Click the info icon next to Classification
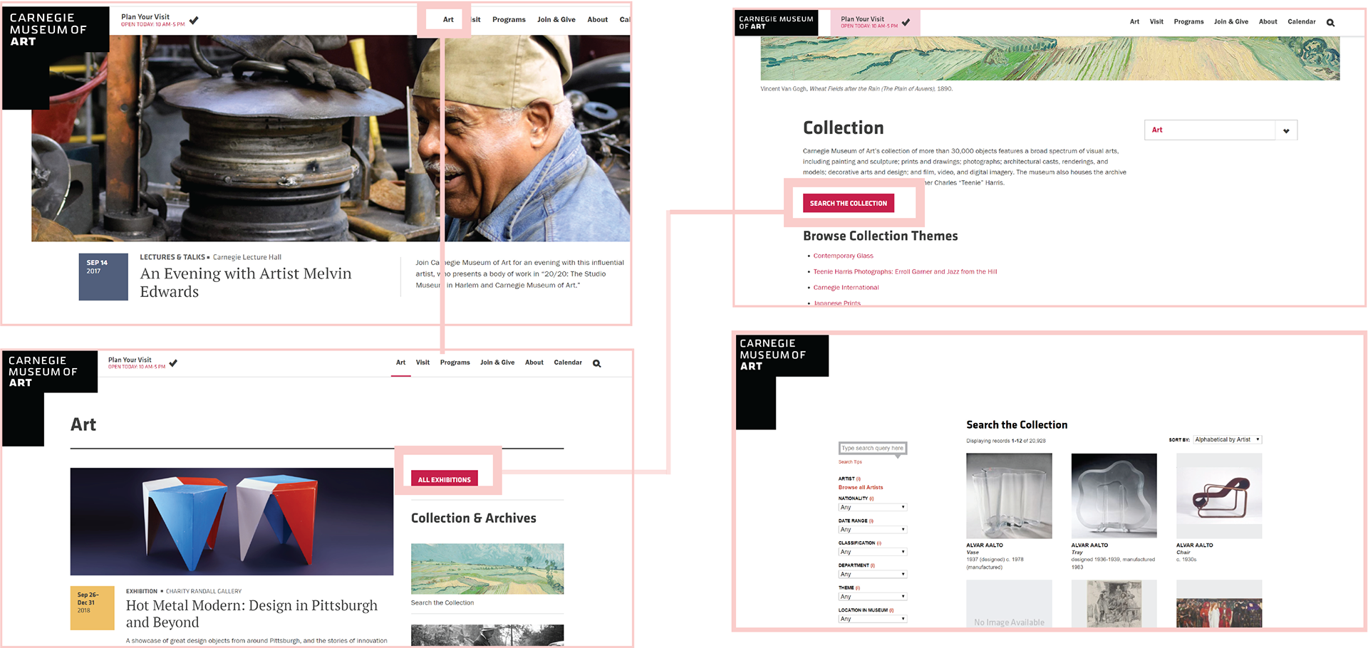 [x=879, y=543]
